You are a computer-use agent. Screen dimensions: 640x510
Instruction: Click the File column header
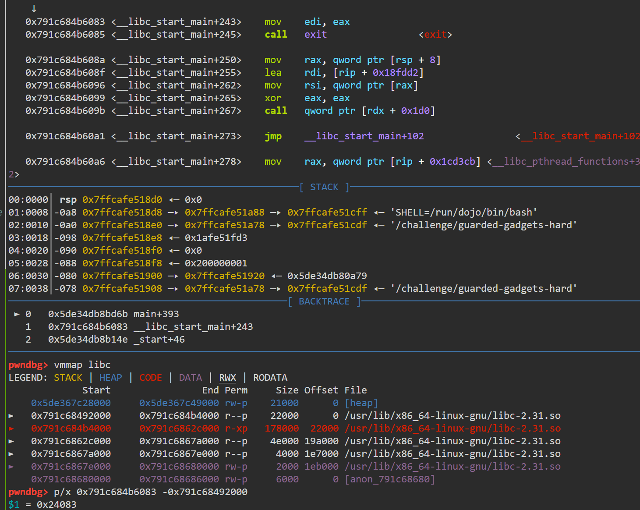pyautogui.click(x=356, y=390)
